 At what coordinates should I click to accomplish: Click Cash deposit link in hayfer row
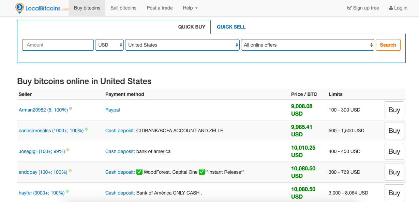(120, 193)
